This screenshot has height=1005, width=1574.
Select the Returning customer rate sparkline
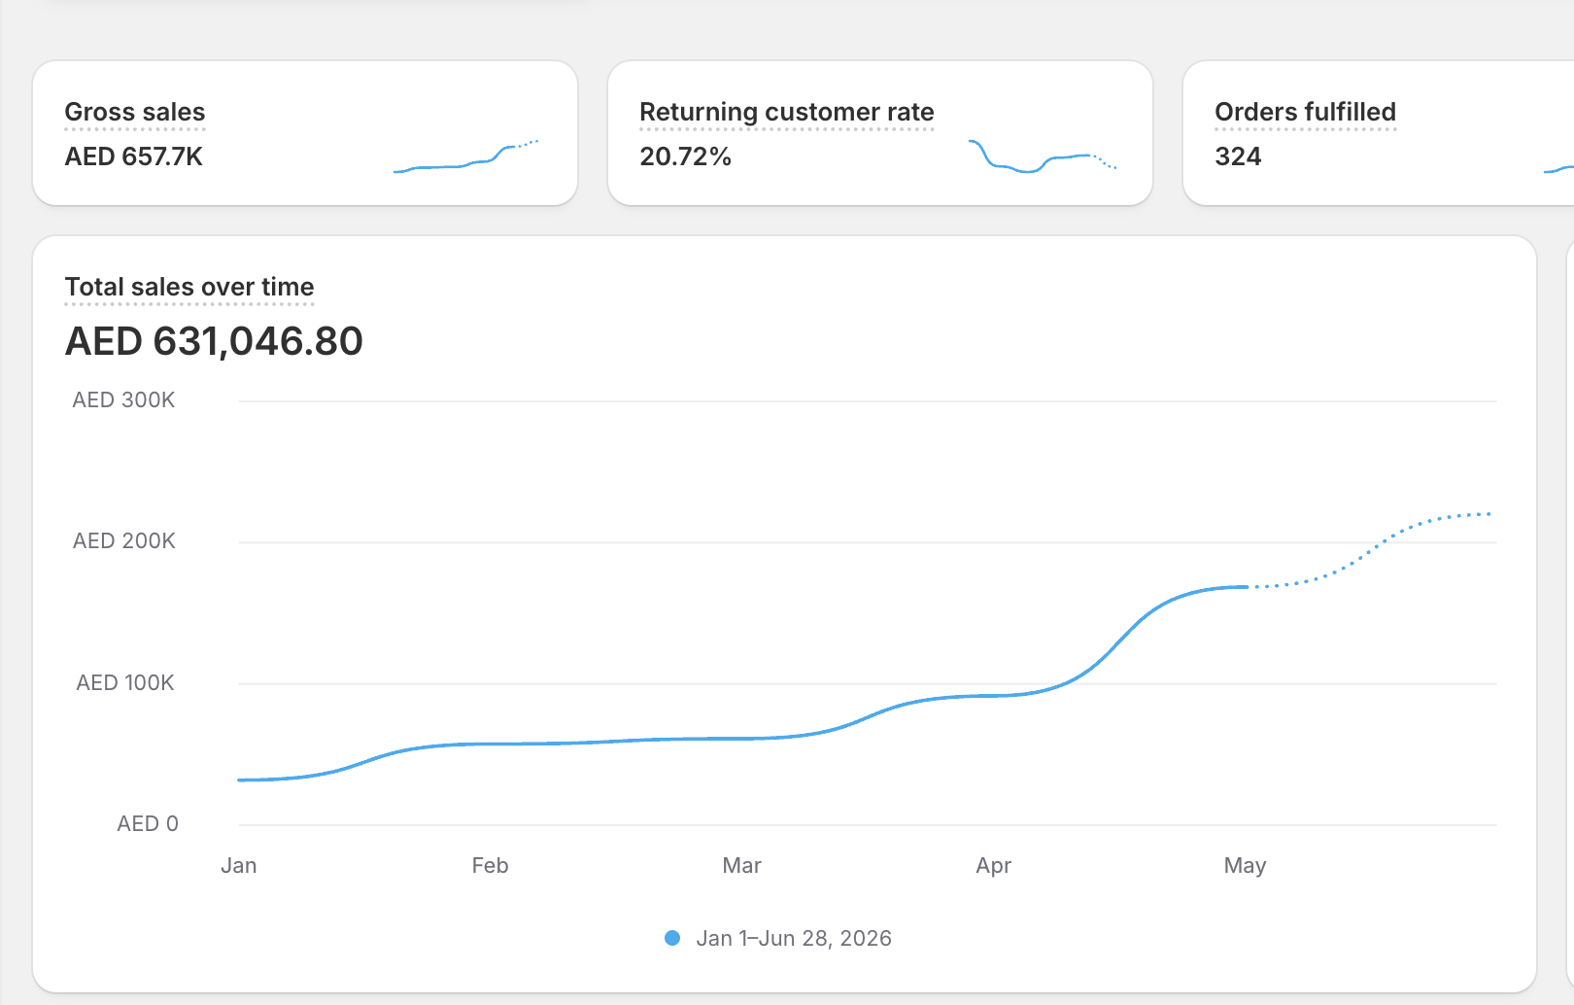click(x=1043, y=156)
